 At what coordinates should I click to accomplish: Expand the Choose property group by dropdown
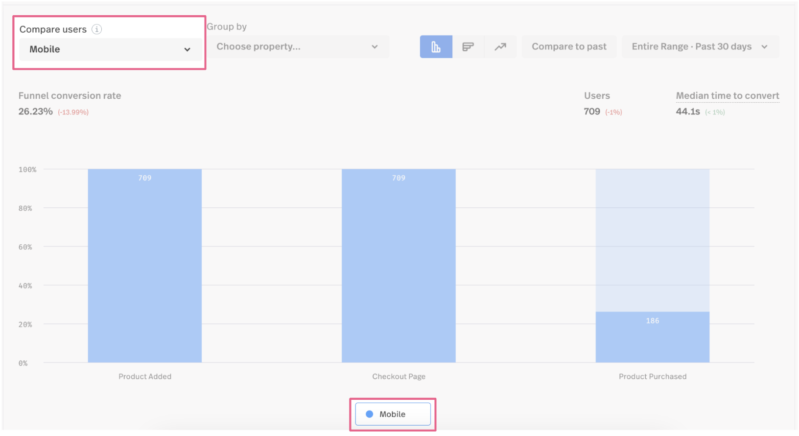tap(298, 47)
